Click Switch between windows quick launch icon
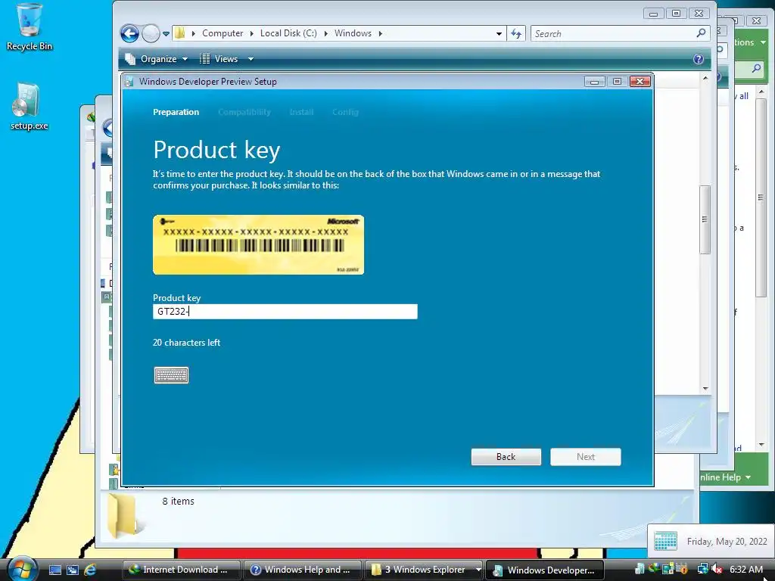Image resolution: width=775 pixels, height=581 pixels. tap(72, 570)
